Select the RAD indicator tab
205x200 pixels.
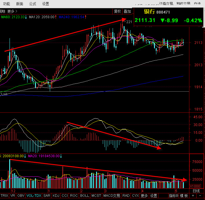[126, 196]
